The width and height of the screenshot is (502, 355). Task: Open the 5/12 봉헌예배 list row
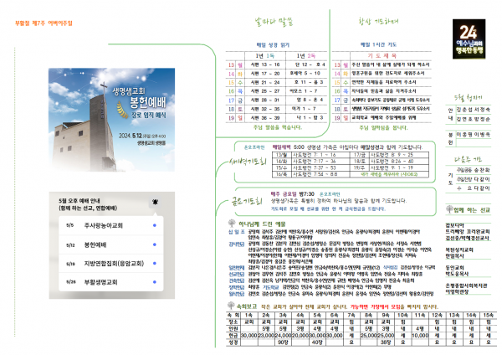tap(111, 244)
